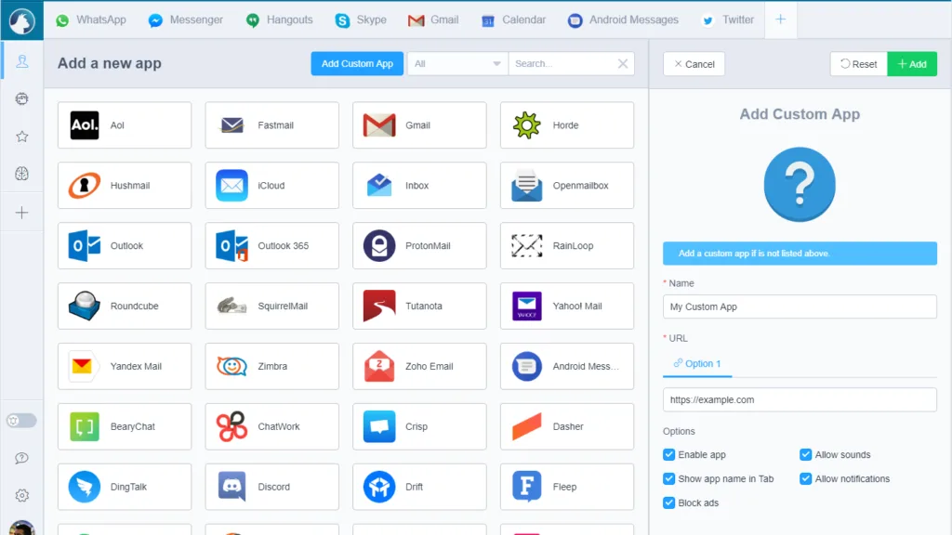Select the Fastmail app tile

272,125
